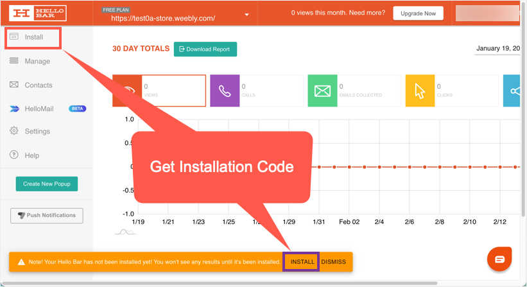Click the Help question mark icon
This screenshot has height=287, width=527.
(13, 155)
